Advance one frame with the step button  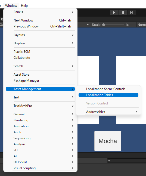132,13
